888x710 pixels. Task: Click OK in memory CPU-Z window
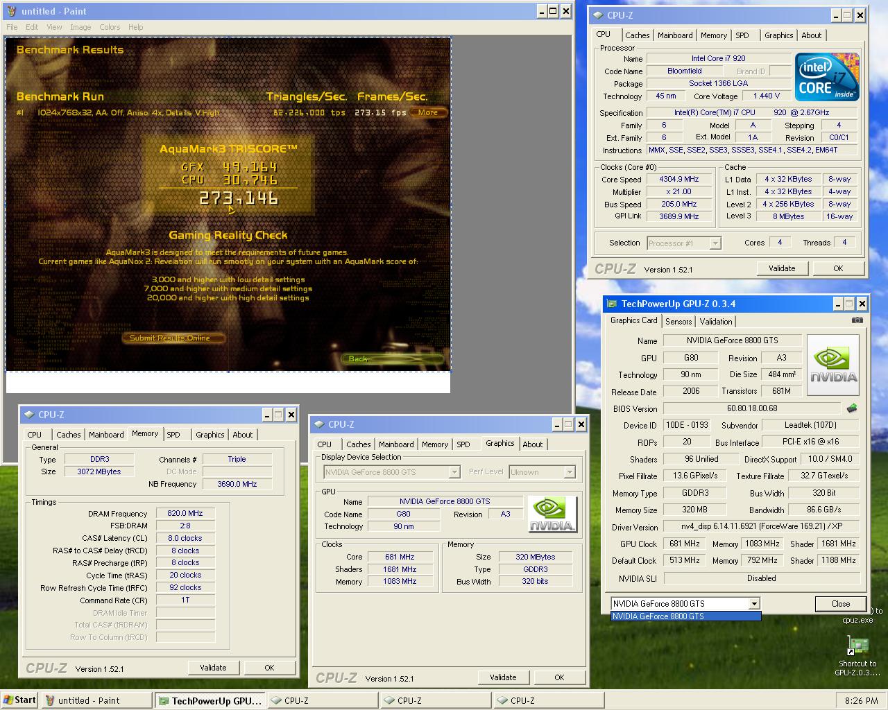pos(269,668)
